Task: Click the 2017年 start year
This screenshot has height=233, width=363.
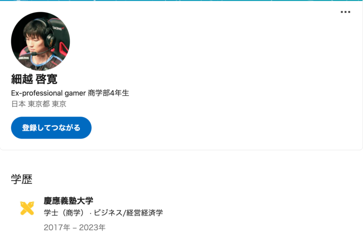Action: [x=57, y=227]
